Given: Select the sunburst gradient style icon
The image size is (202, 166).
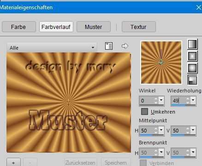Looking at the screenshot, I should coord(192,68).
